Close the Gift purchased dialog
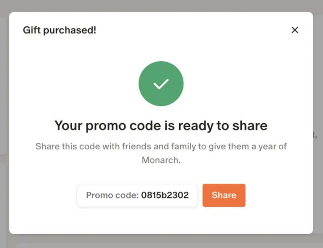Screen dimensions: 323x248 click(295, 30)
